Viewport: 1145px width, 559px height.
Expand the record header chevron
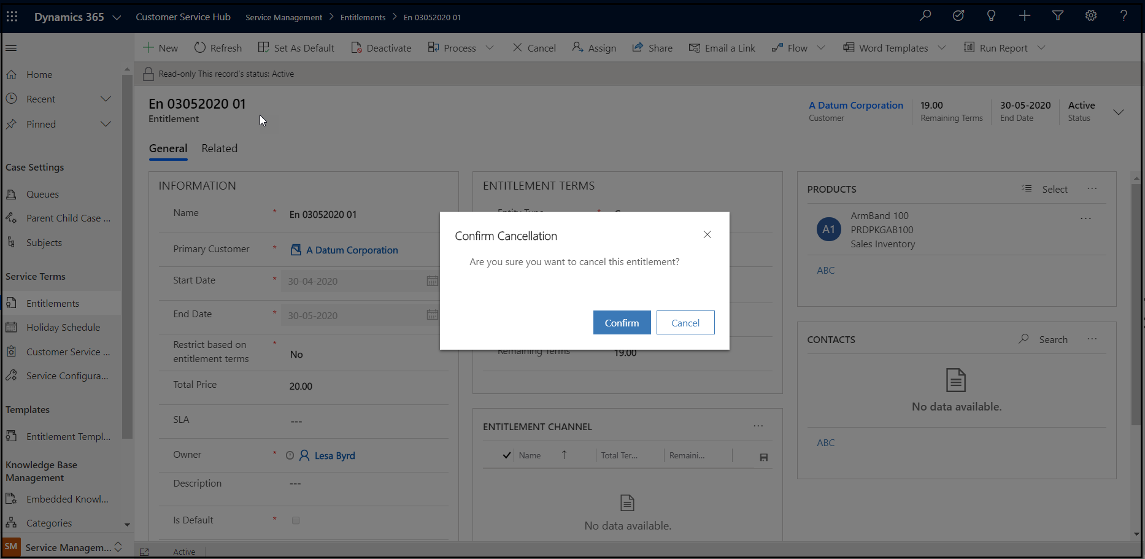pyautogui.click(x=1119, y=112)
